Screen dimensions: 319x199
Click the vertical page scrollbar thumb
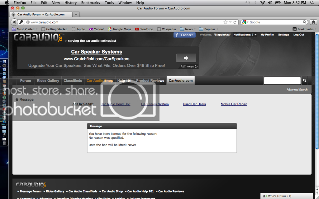317,92
